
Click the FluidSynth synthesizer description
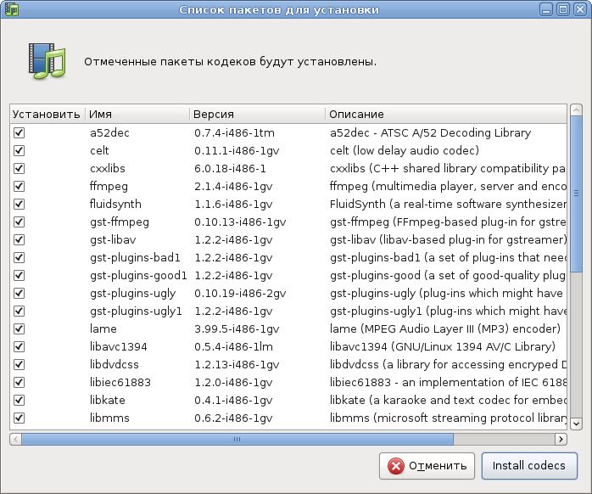(x=448, y=204)
